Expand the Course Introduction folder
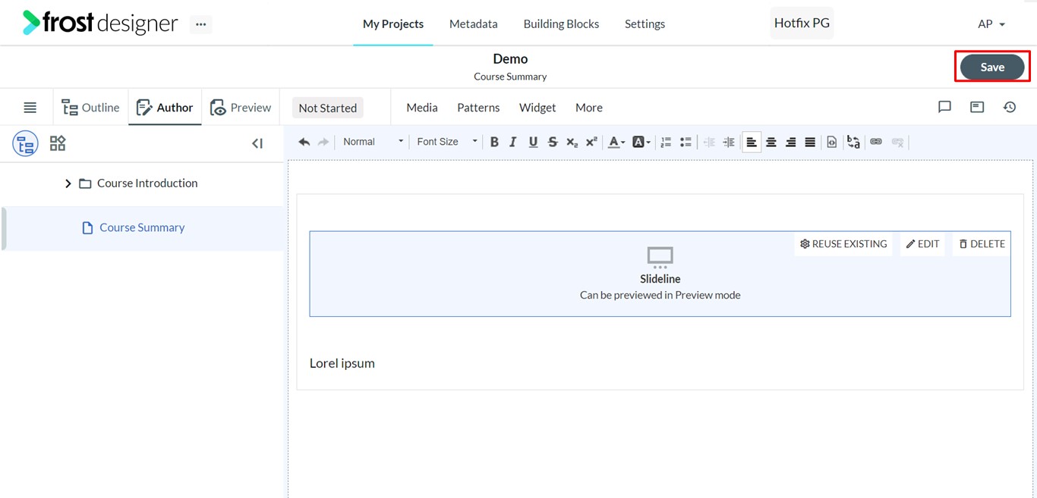This screenshot has width=1037, height=498. 68,183
